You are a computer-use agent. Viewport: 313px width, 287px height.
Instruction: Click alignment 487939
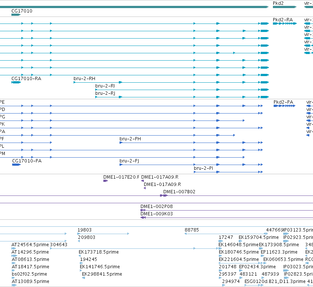[x=263, y=278]
